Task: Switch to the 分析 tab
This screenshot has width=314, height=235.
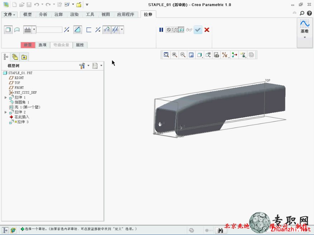Action: click(43, 14)
